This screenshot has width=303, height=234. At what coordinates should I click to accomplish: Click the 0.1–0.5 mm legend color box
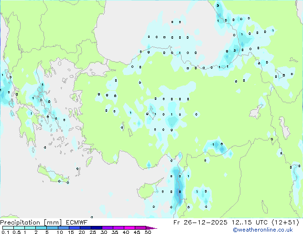[8, 228]
